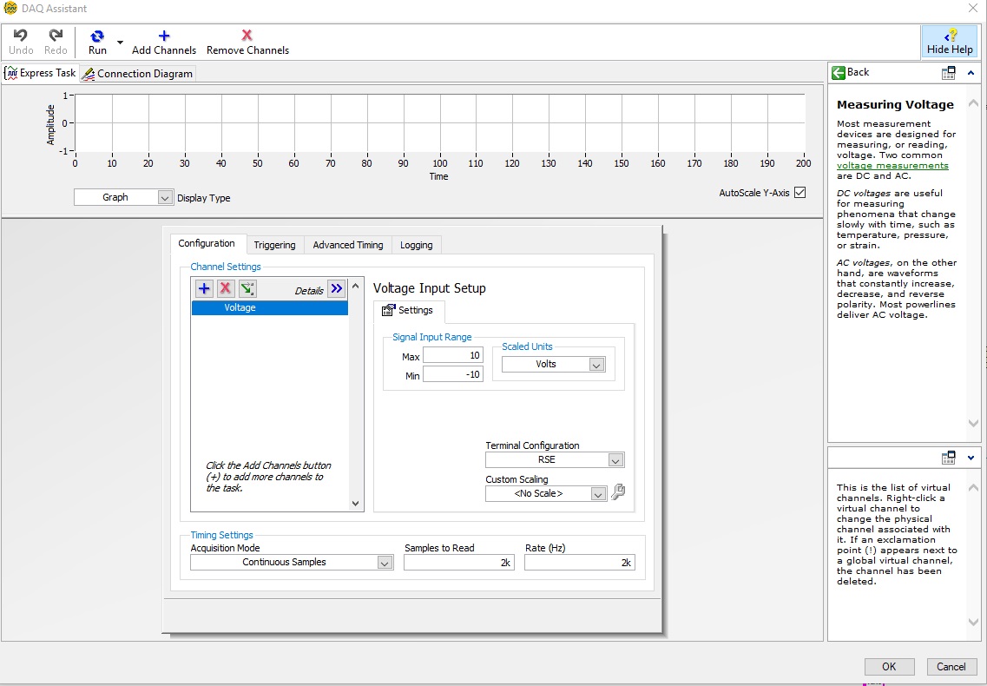The image size is (987, 686).
Task: Open the voltage measurements help link
Action: coord(892,166)
